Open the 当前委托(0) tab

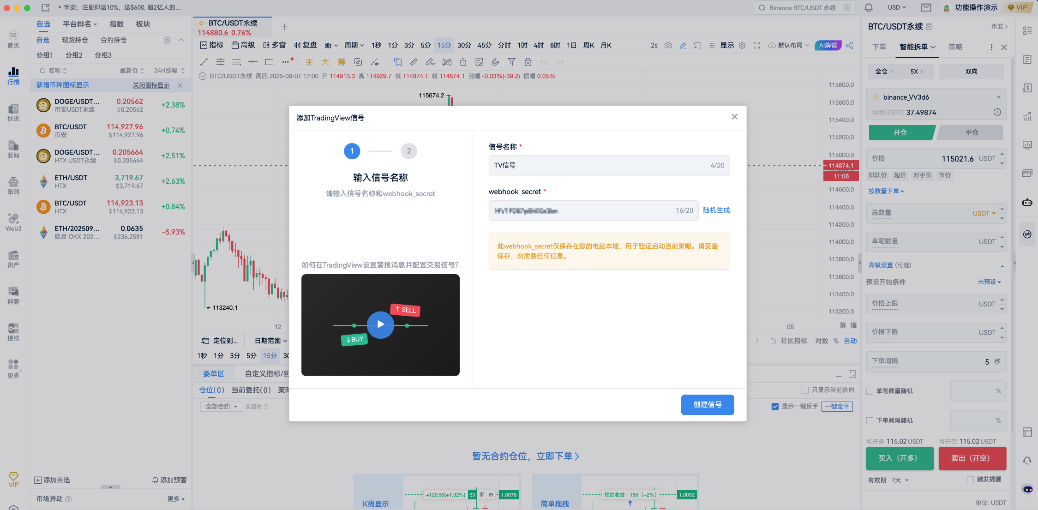251,390
